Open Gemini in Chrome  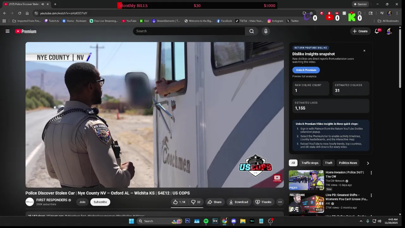pyautogui.click(x=360, y=4)
